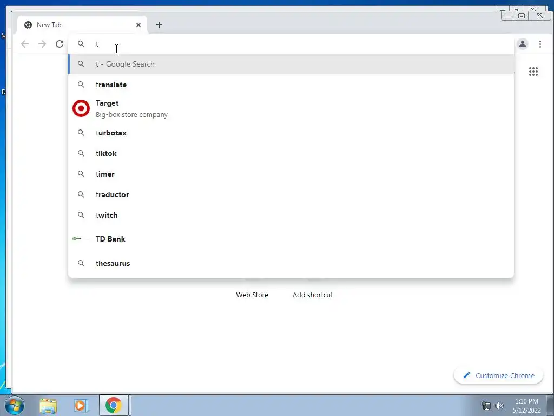Click the Show desktop strip
554x416 pixels.
tap(550, 405)
